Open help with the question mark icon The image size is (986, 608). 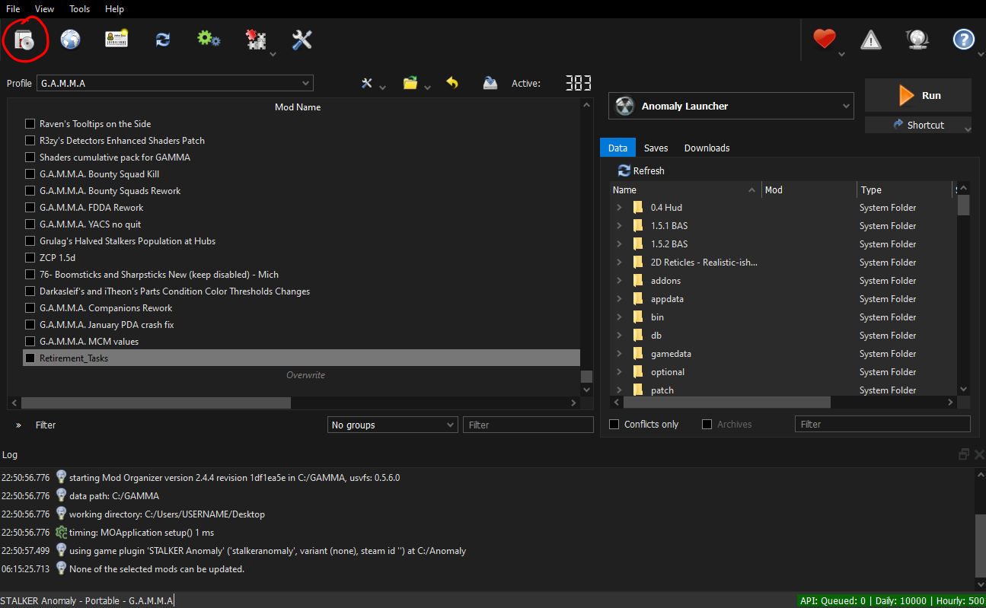[x=964, y=40]
